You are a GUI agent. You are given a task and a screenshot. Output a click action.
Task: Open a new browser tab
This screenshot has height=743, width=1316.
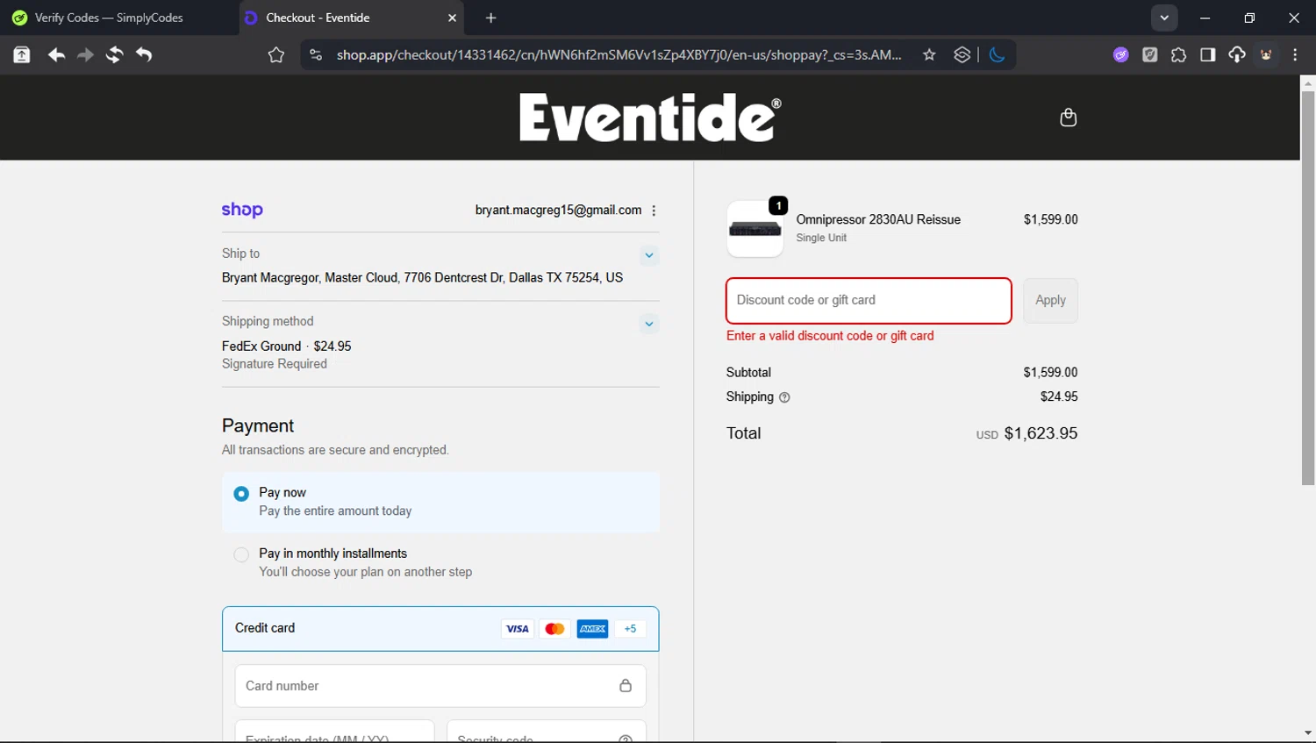(490, 18)
